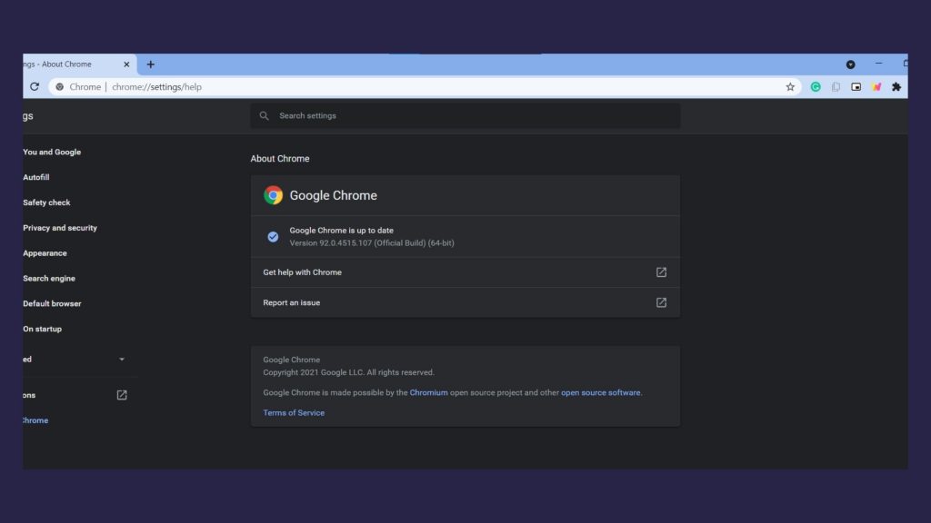Image resolution: width=931 pixels, height=523 pixels.
Task: Open the Extensions puzzle piece menu
Action: pyautogui.click(x=896, y=87)
